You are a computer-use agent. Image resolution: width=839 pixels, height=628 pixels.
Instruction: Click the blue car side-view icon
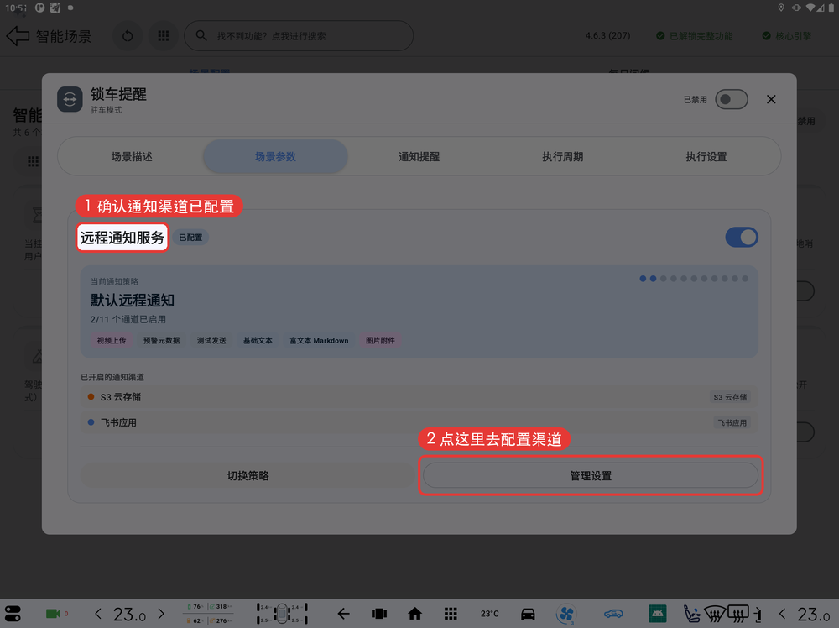point(614,614)
